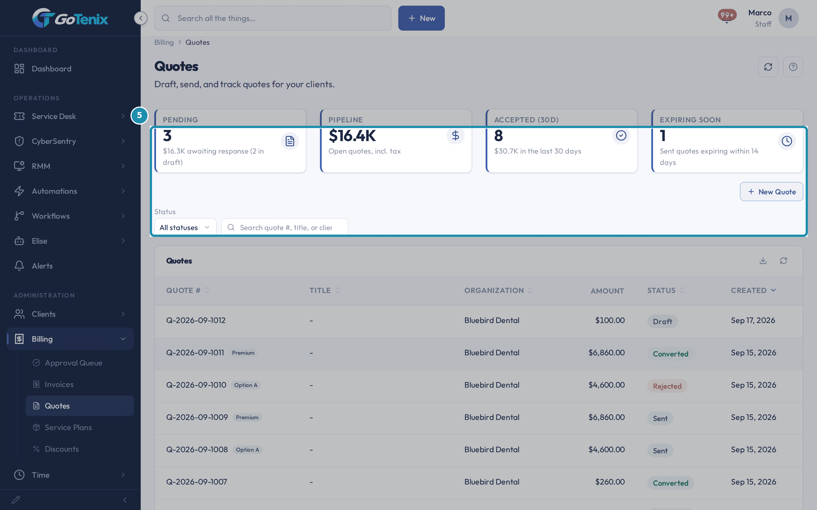Click the document icon in the Pending card
817x510 pixels.
click(290, 141)
